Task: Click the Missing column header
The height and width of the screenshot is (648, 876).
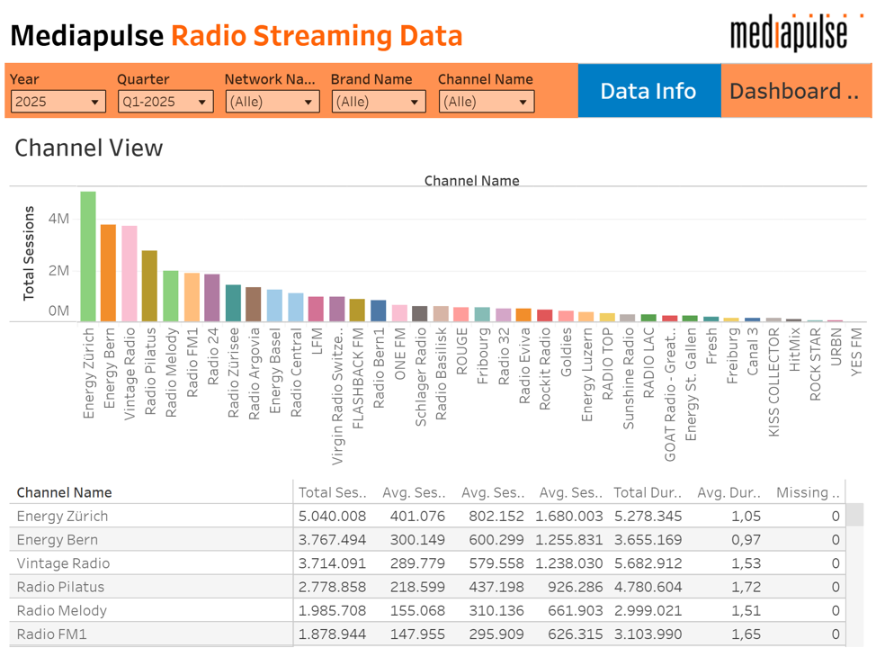Action: (808, 492)
